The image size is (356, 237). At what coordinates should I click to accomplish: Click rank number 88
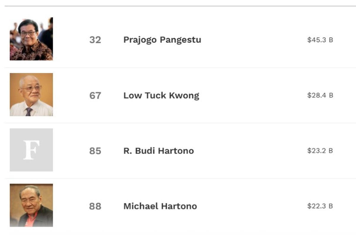(95, 206)
